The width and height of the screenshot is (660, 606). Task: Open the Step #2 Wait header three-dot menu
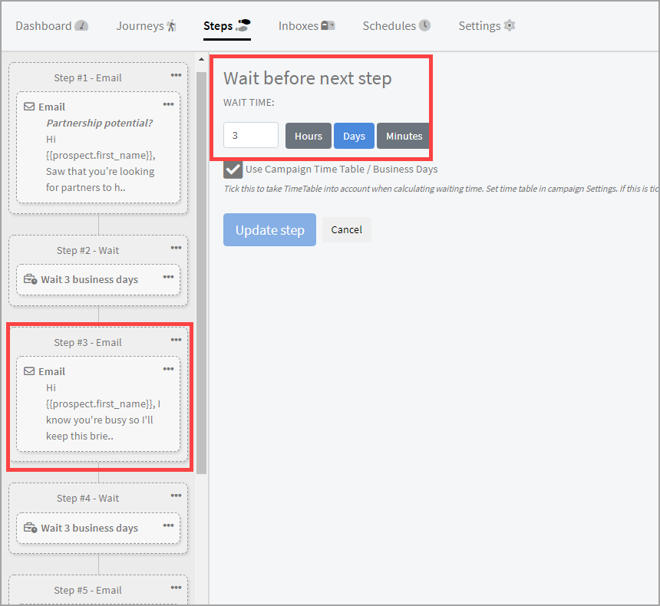tap(176, 248)
